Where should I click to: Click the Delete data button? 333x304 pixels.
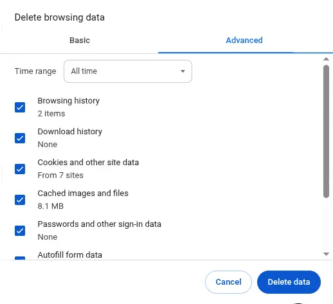tap(289, 282)
